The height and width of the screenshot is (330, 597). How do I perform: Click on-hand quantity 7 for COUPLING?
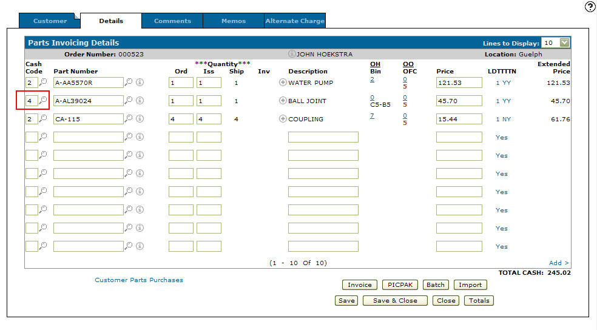point(372,116)
